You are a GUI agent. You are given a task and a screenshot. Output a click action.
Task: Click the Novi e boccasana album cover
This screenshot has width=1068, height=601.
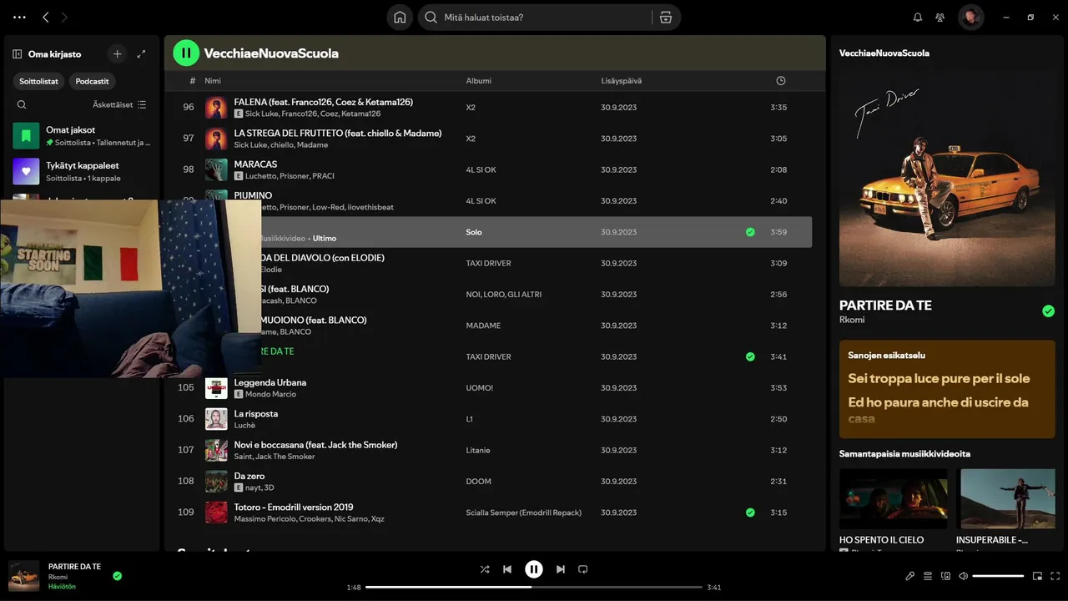(x=216, y=450)
